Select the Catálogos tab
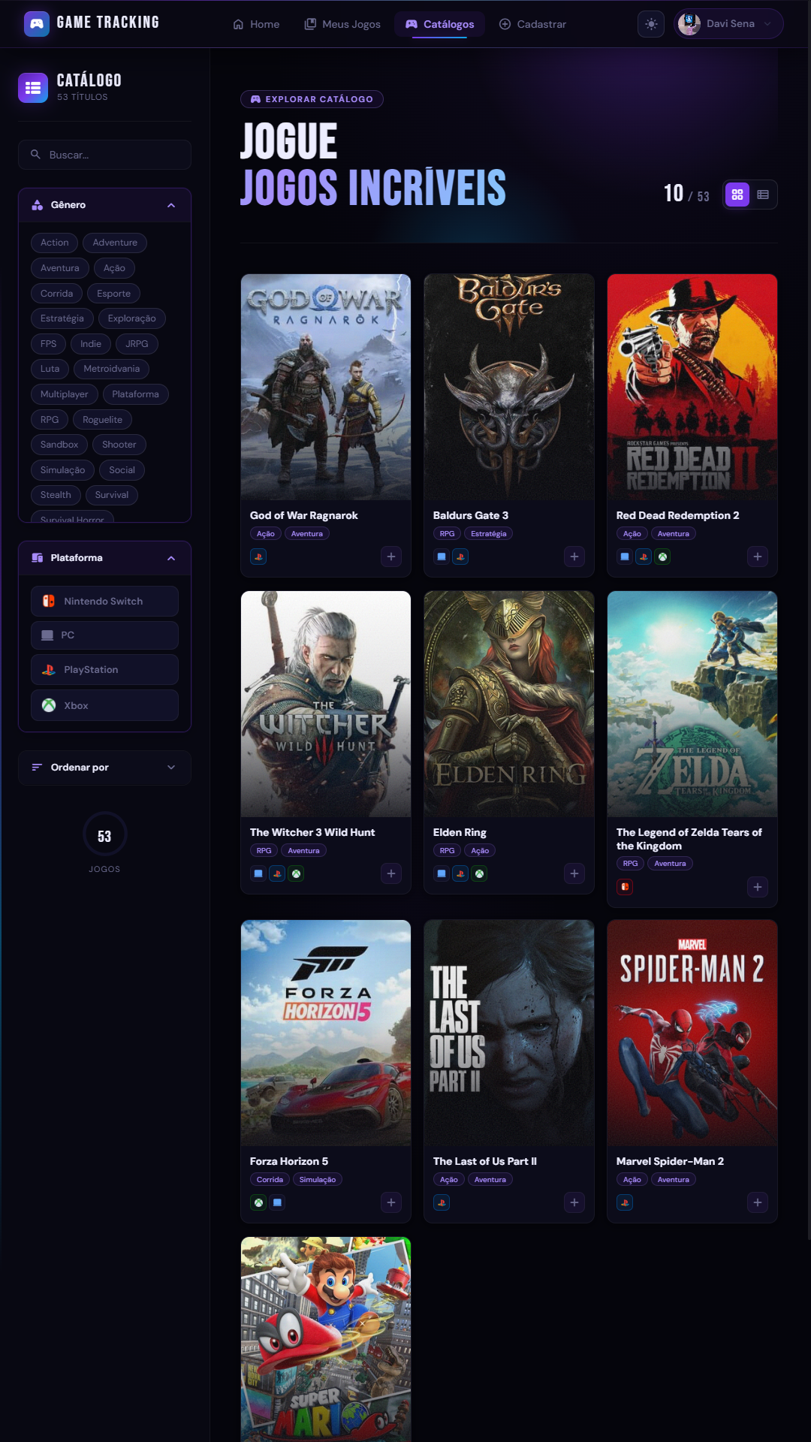Screen dimensions: 811x1442 pyautogui.click(x=440, y=24)
